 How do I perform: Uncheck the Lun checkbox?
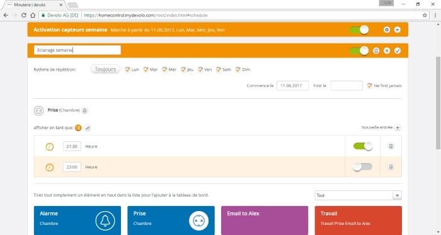[x=127, y=69]
